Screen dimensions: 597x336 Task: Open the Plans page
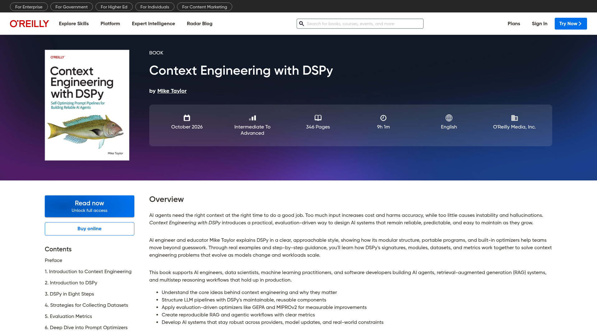tap(514, 24)
